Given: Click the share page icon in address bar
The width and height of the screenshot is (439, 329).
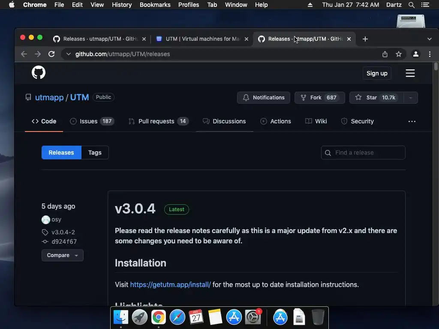Looking at the screenshot, I should 385,54.
